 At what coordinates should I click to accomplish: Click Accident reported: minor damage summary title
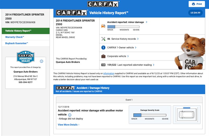pos(126,22)
